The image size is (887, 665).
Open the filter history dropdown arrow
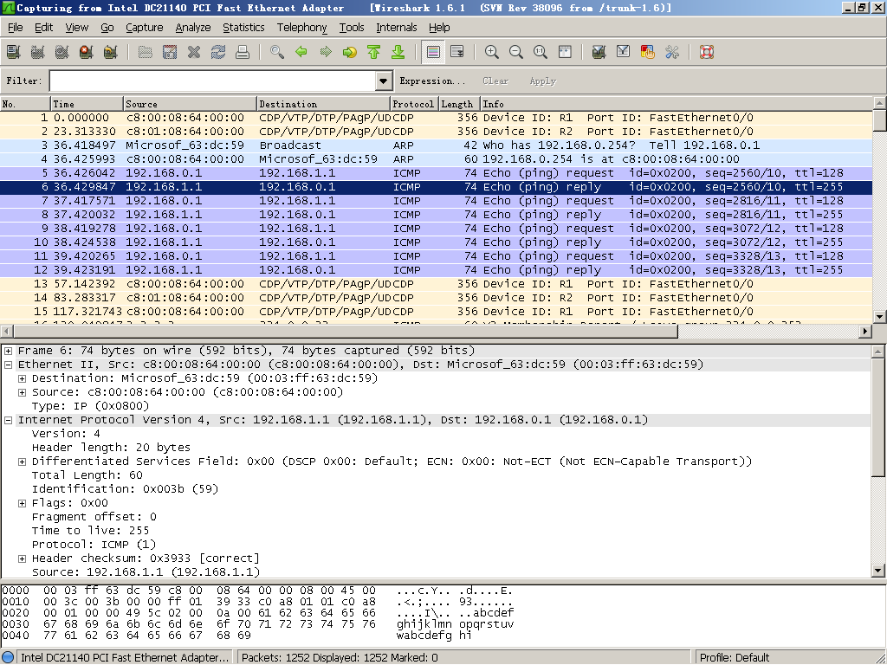[384, 81]
